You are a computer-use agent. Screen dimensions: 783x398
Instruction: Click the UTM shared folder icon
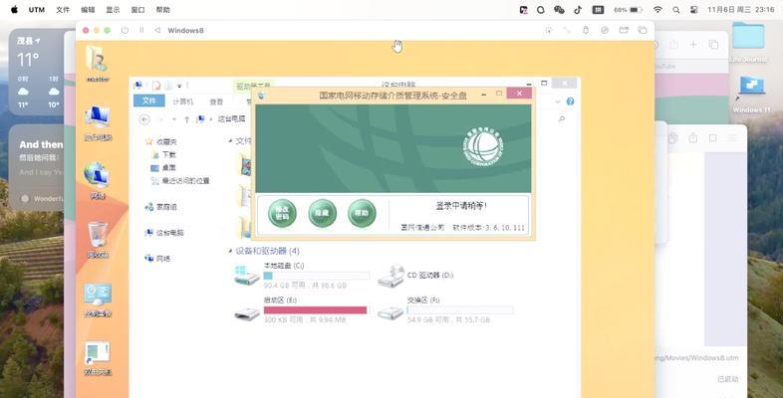[x=624, y=31]
